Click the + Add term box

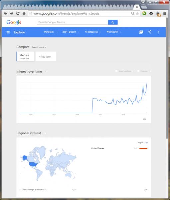[x=46, y=57]
